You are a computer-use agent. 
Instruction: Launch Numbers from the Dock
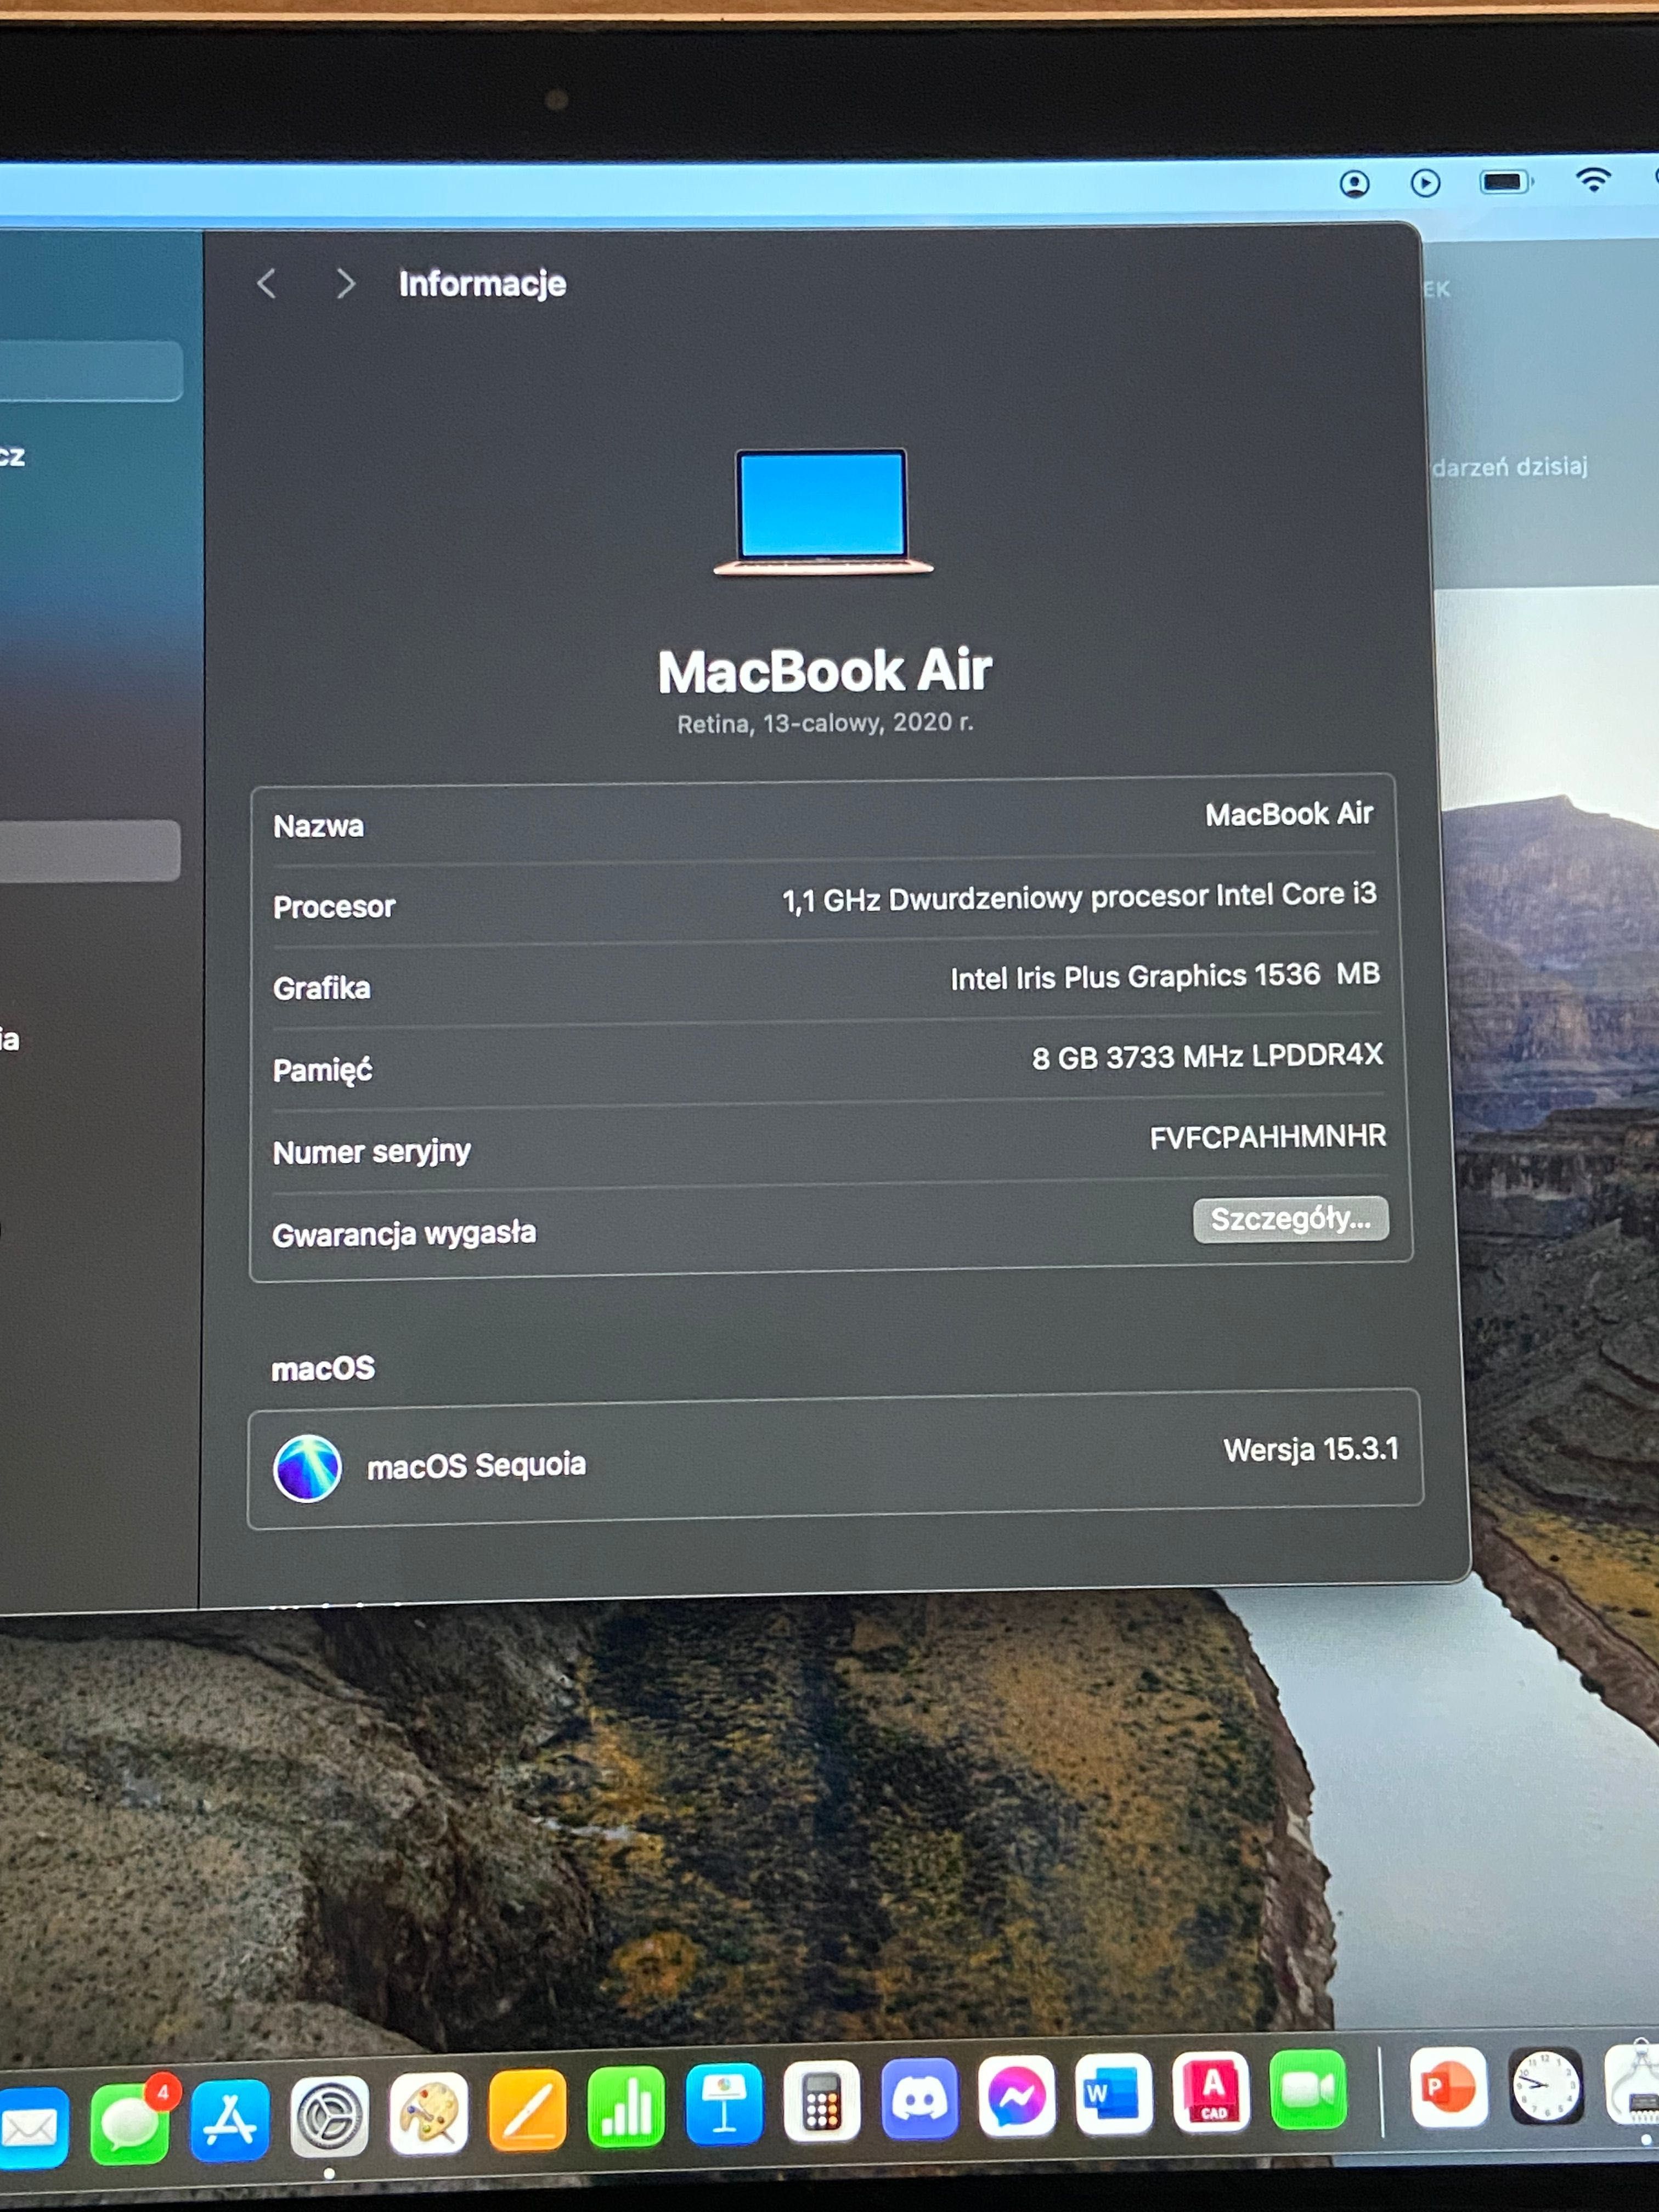coord(626,2106)
